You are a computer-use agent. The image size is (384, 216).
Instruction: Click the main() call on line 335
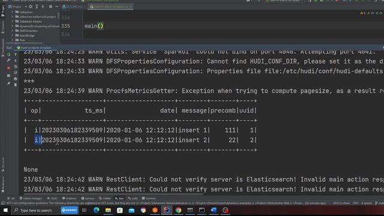tap(94, 26)
